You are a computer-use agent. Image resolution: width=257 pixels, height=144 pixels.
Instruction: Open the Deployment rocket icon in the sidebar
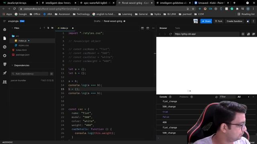[4, 73]
